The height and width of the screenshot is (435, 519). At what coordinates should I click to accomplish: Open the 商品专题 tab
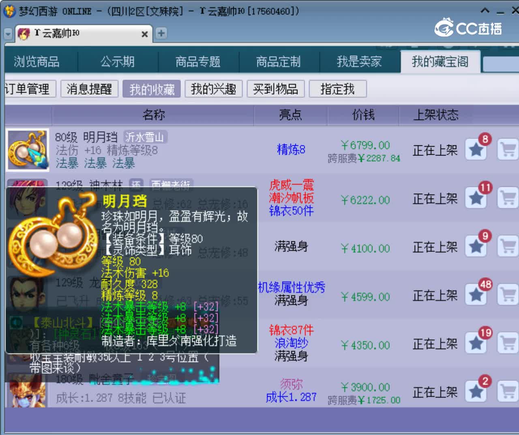click(198, 62)
